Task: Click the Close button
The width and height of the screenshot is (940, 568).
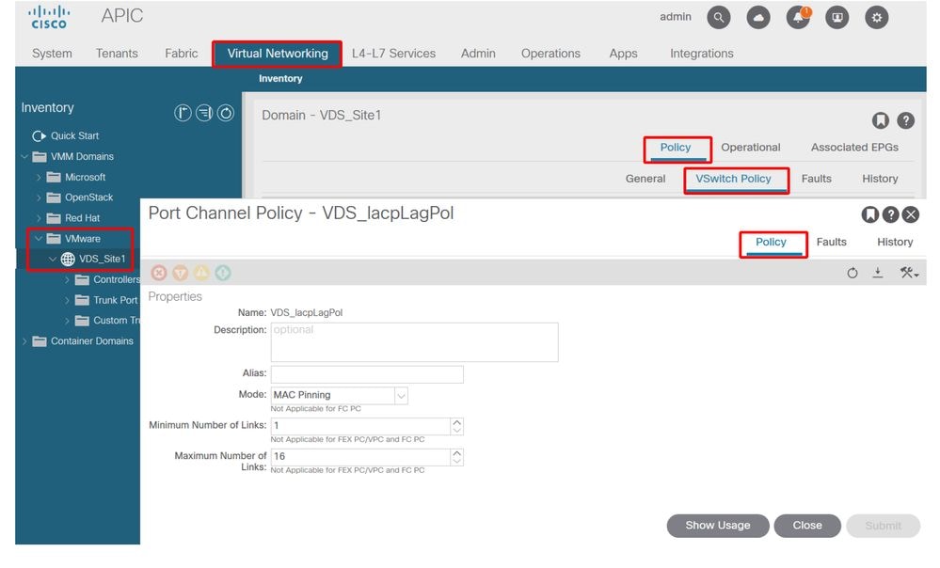Action: pyautogui.click(x=807, y=526)
